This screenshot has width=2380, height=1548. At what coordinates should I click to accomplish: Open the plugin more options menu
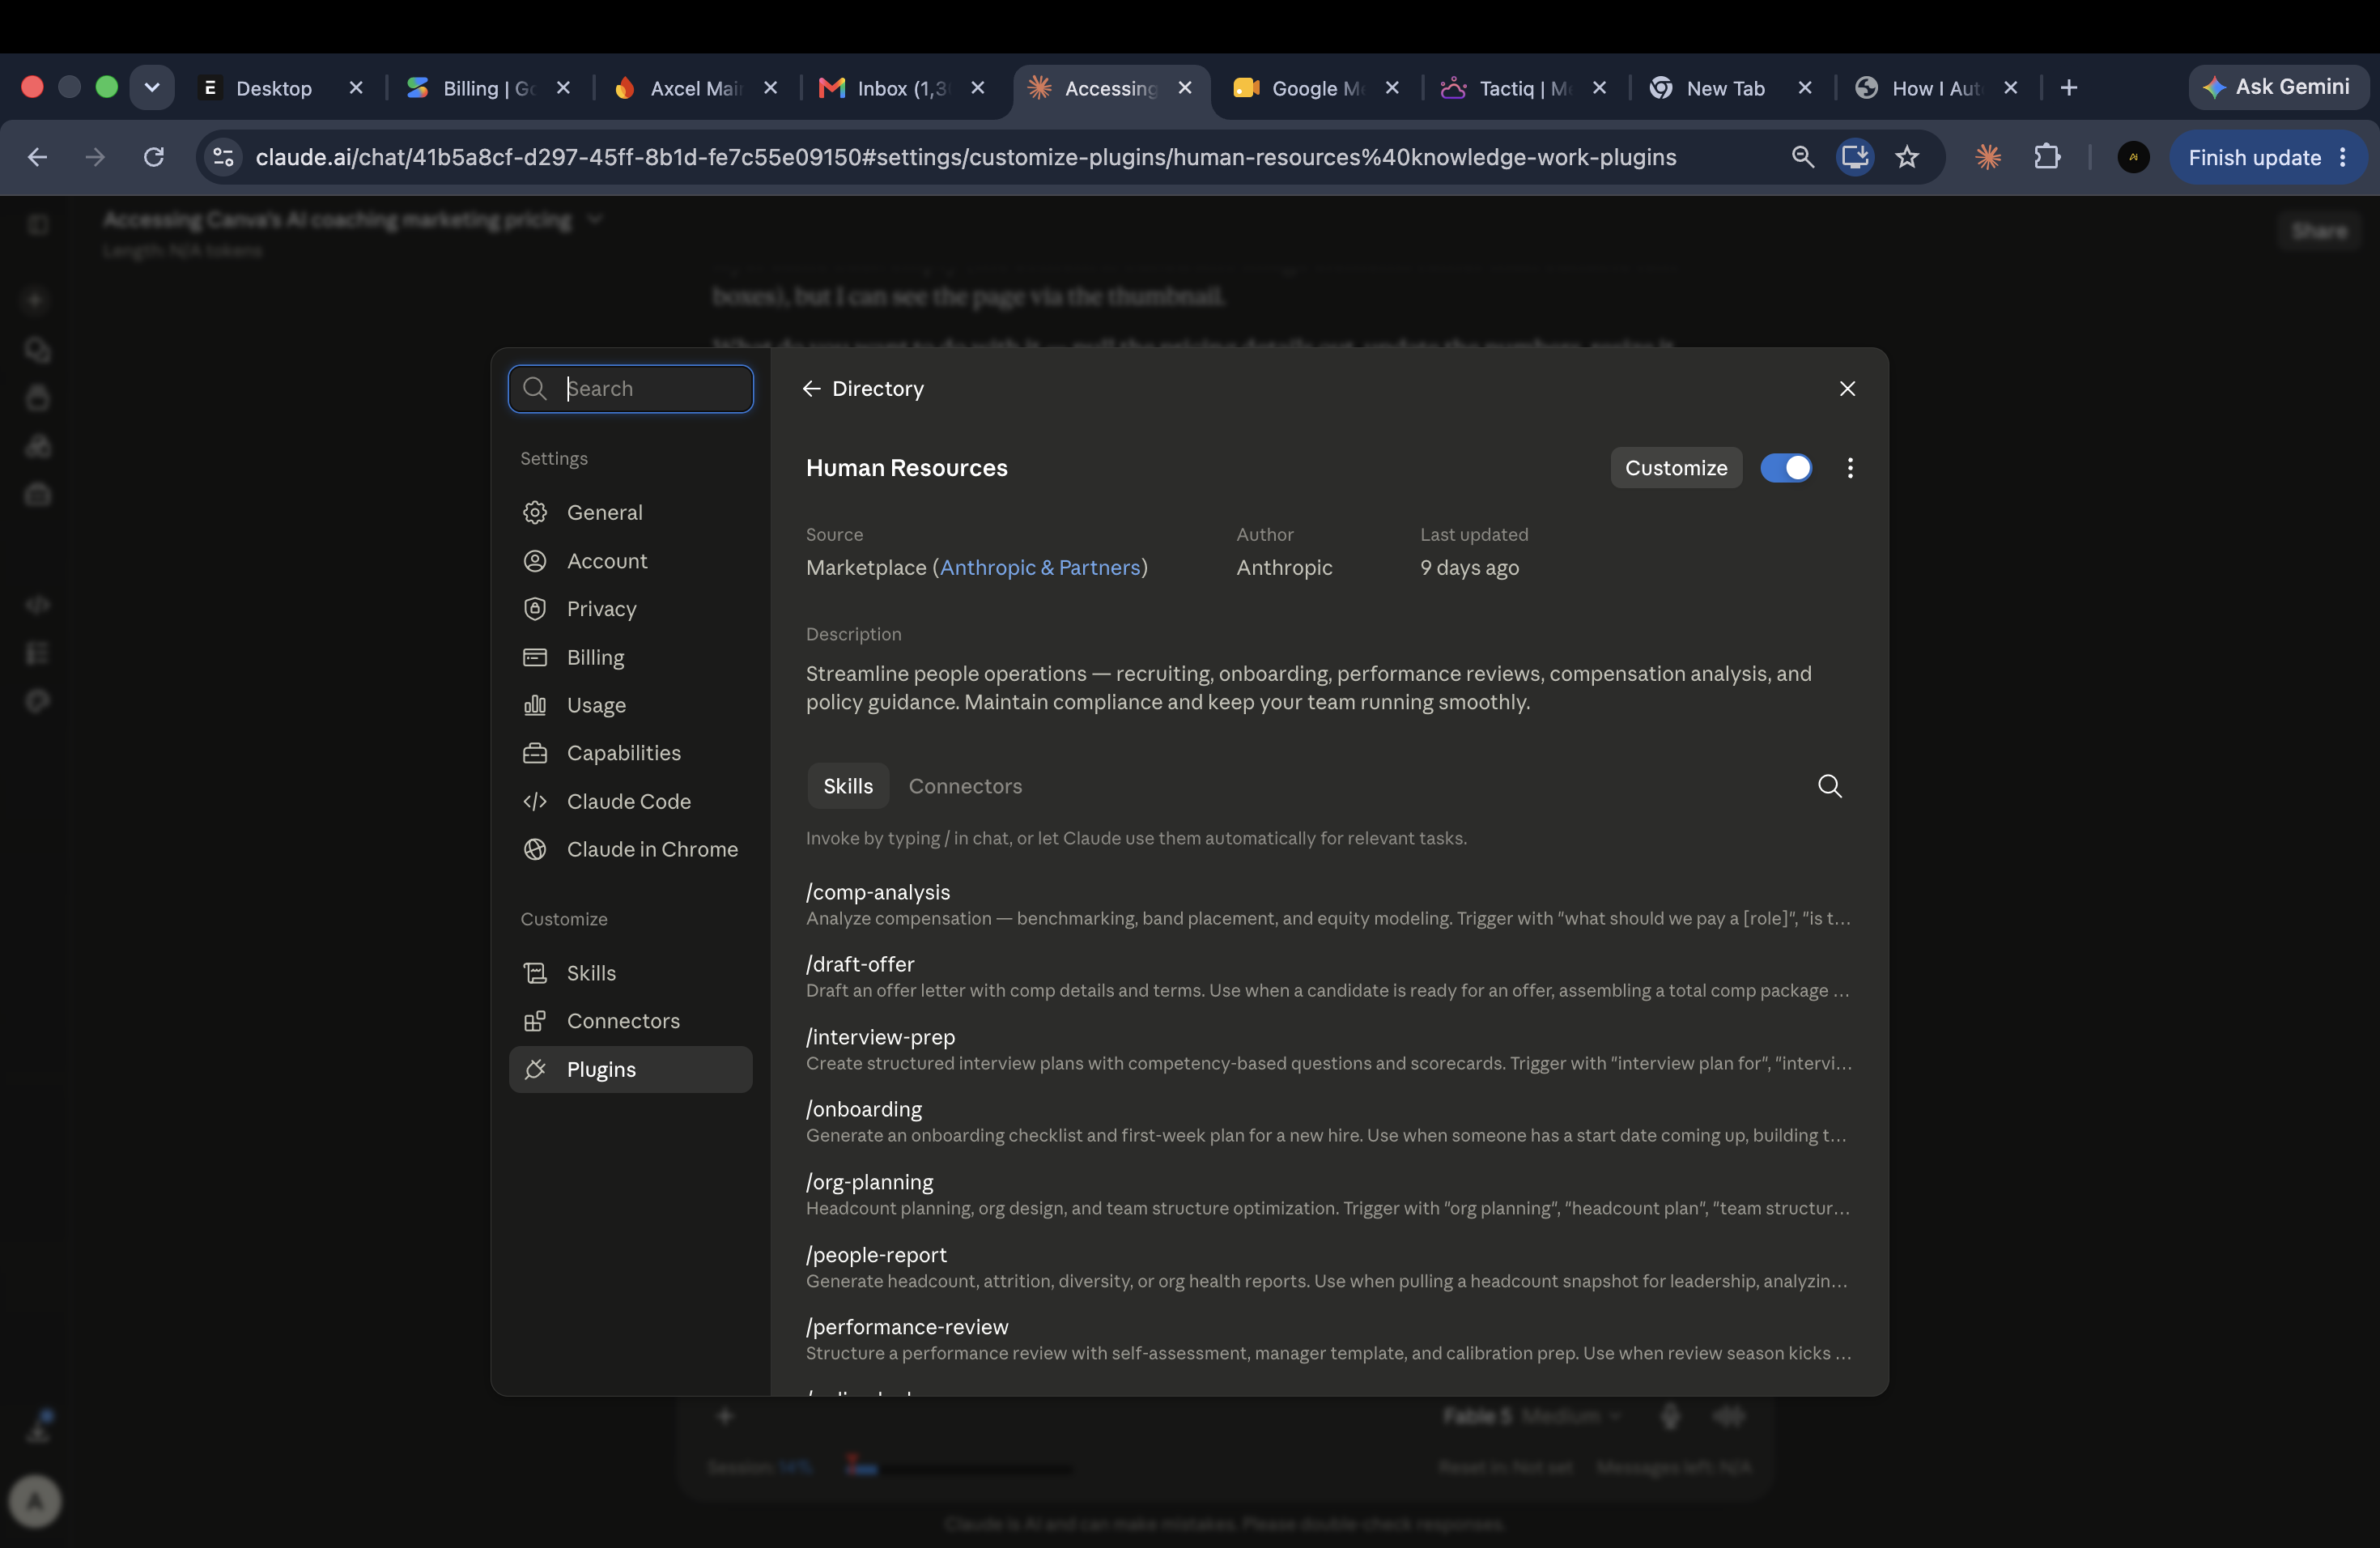pos(1850,468)
